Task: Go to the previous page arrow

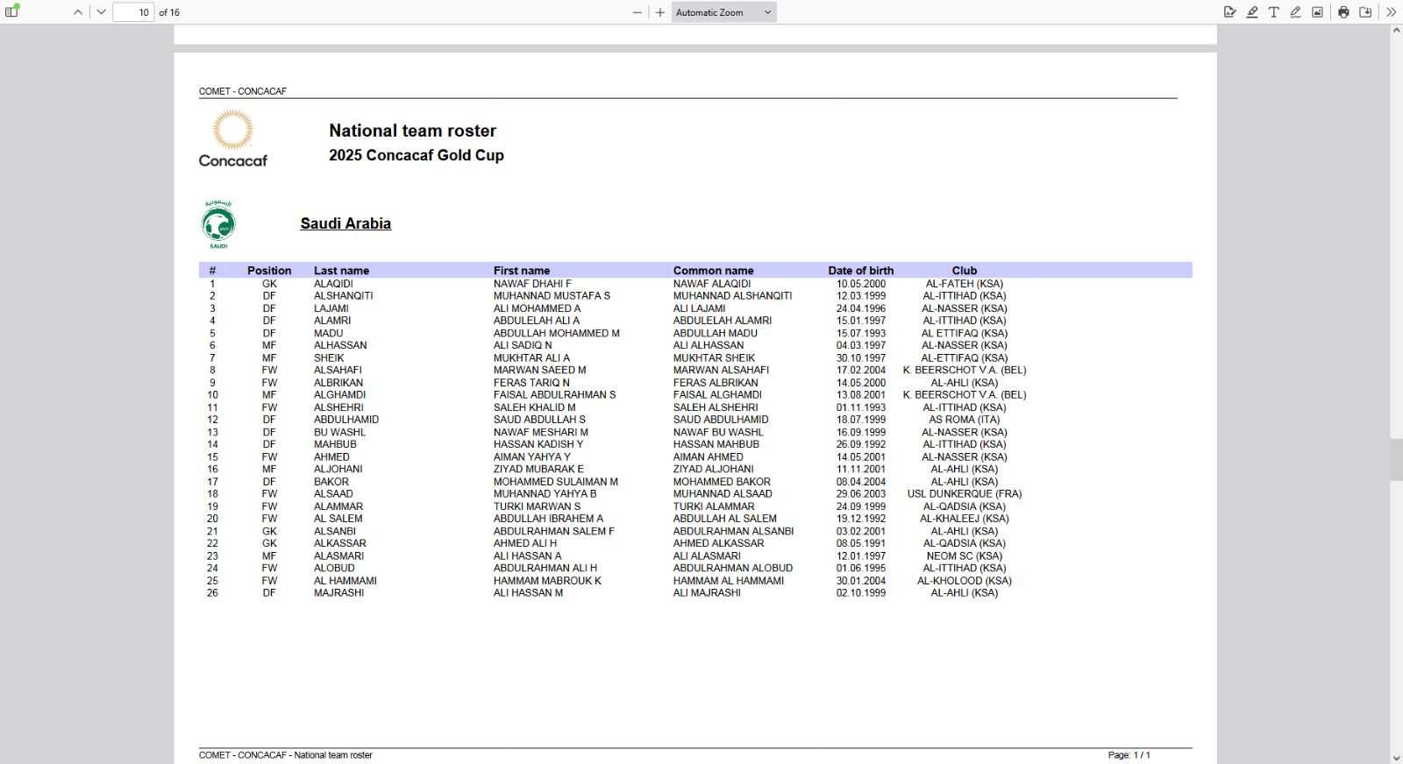Action: pos(78,12)
